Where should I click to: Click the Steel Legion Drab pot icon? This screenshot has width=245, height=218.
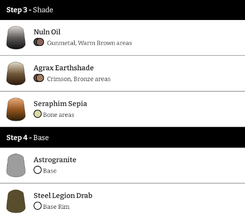16,201
